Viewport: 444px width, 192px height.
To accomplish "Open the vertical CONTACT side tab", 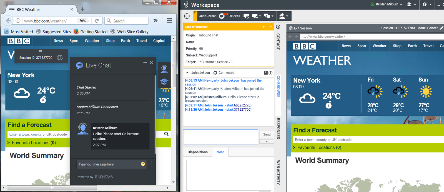I will tap(278, 41).
